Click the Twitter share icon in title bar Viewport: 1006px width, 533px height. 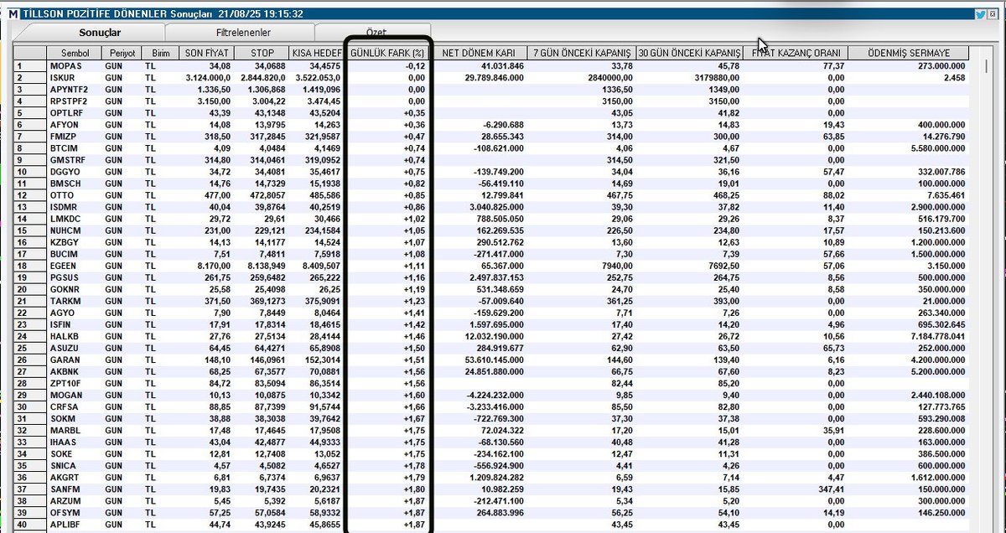coord(979,14)
